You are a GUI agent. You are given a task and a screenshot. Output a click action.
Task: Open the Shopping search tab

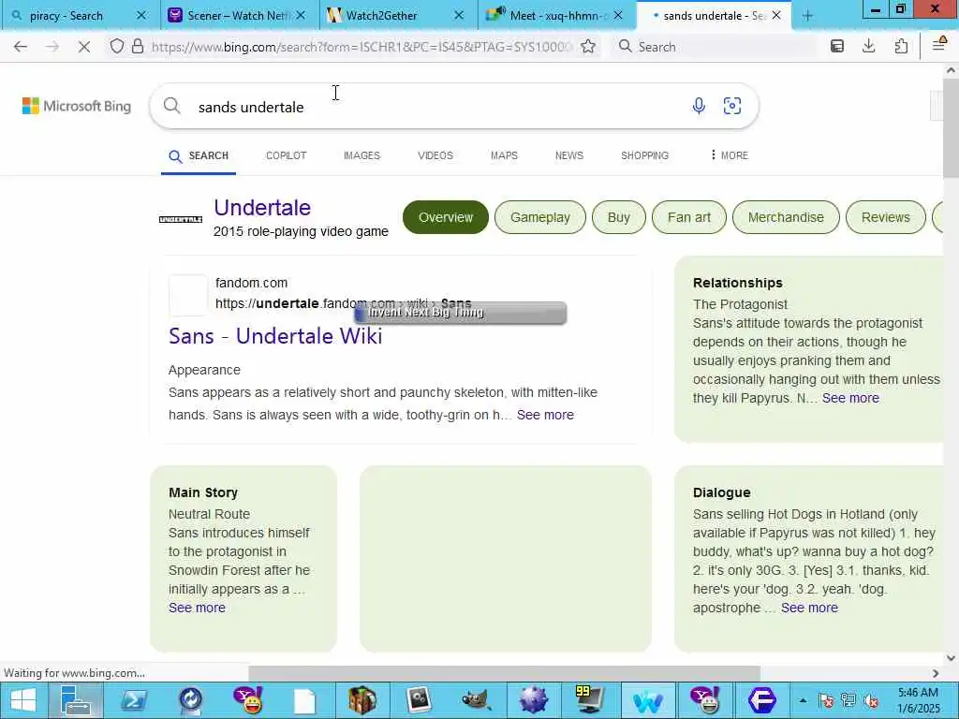644,155
